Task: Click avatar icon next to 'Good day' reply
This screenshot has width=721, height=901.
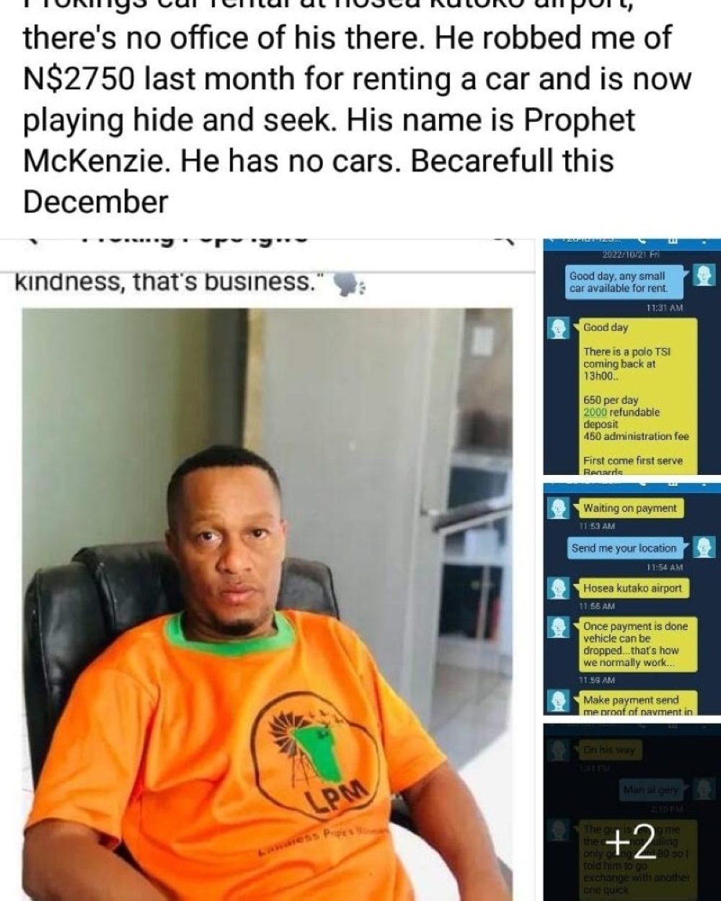Action: point(559,329)
